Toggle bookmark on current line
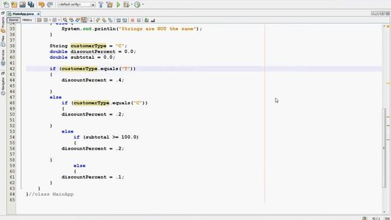Viewport: 391px width, 220px height. coord(110,20)
